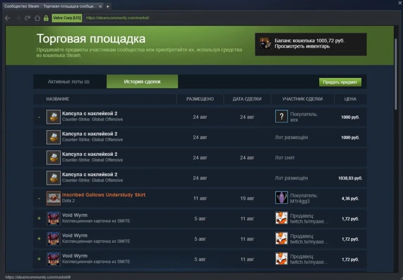
Task: Click plus sign on first Void Wyrm row
Action: tap(39, 219)
